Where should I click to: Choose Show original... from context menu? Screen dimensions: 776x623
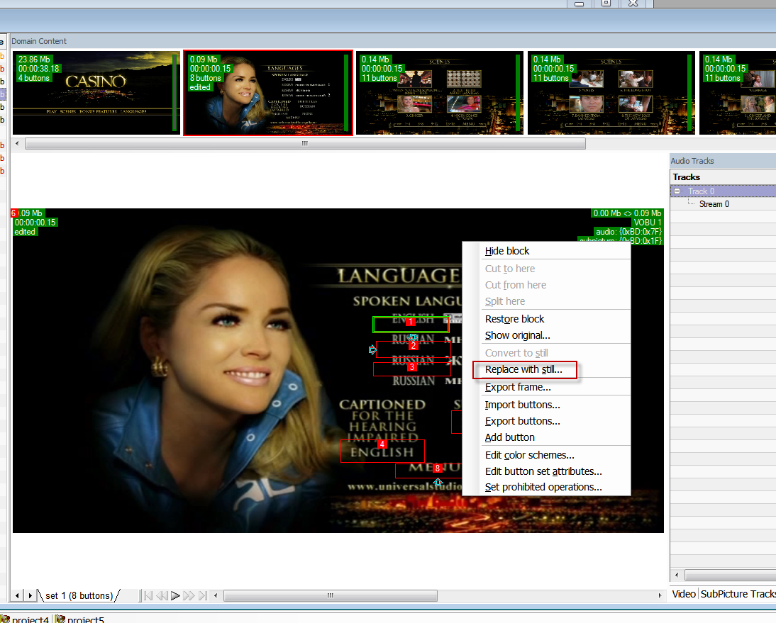click(x=517, y=335)
